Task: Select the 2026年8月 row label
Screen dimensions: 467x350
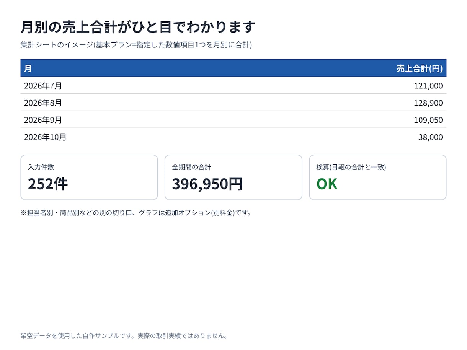Action: point(43,103)
